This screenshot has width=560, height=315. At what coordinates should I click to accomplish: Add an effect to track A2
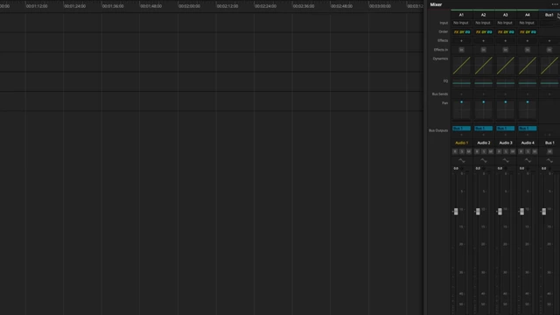click(484, 41)
